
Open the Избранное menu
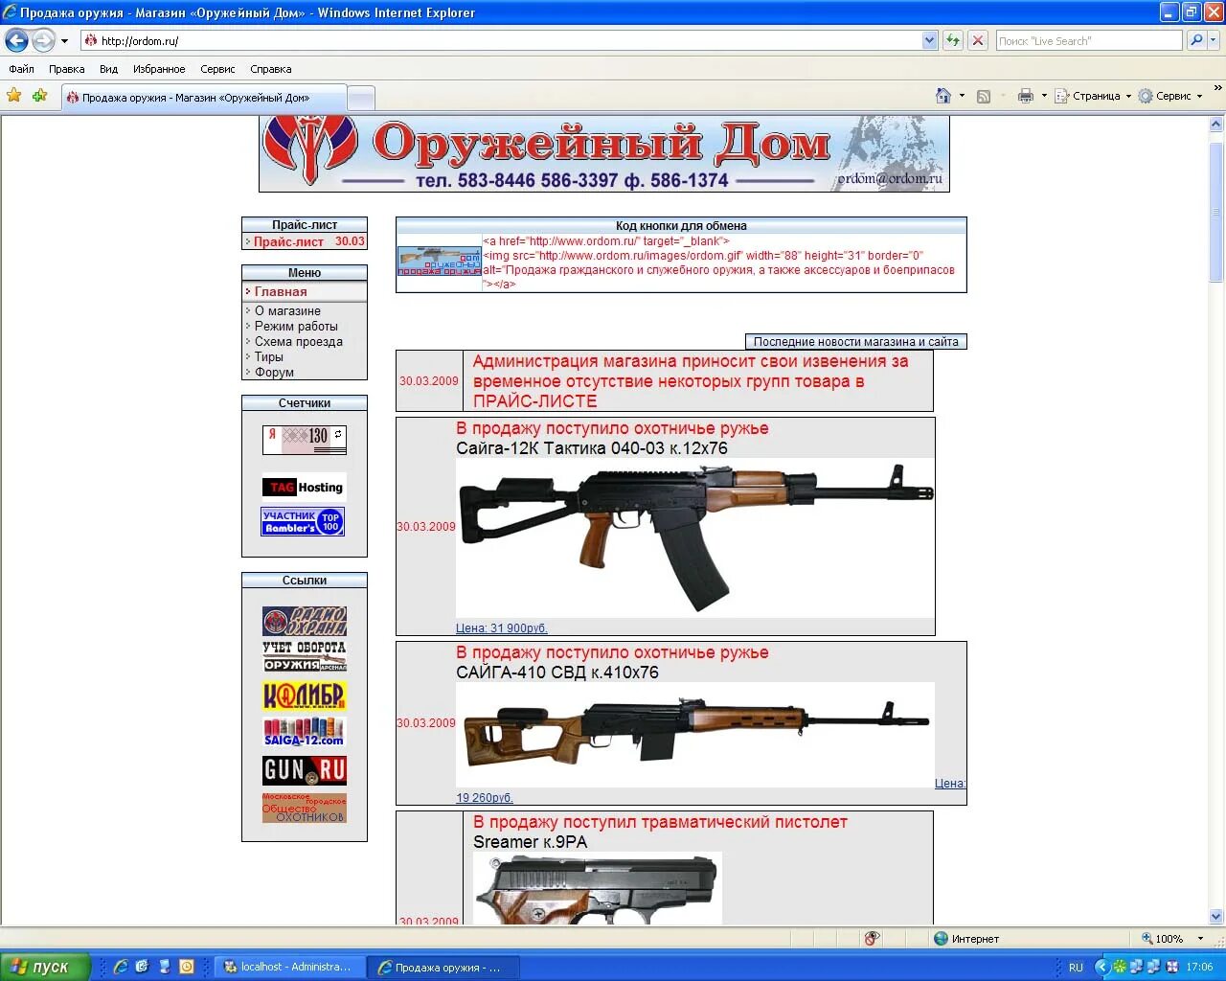click(x=159, y=69)
